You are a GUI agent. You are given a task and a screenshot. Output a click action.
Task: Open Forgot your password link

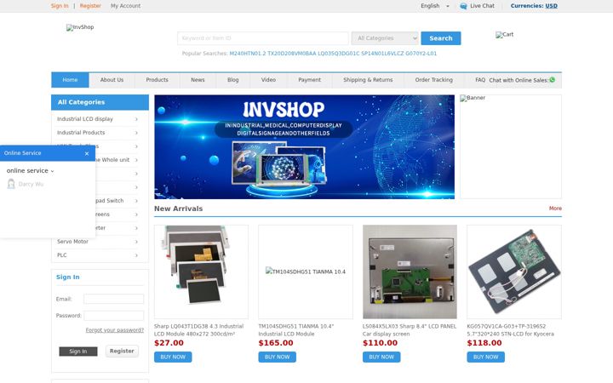point(115,330)
